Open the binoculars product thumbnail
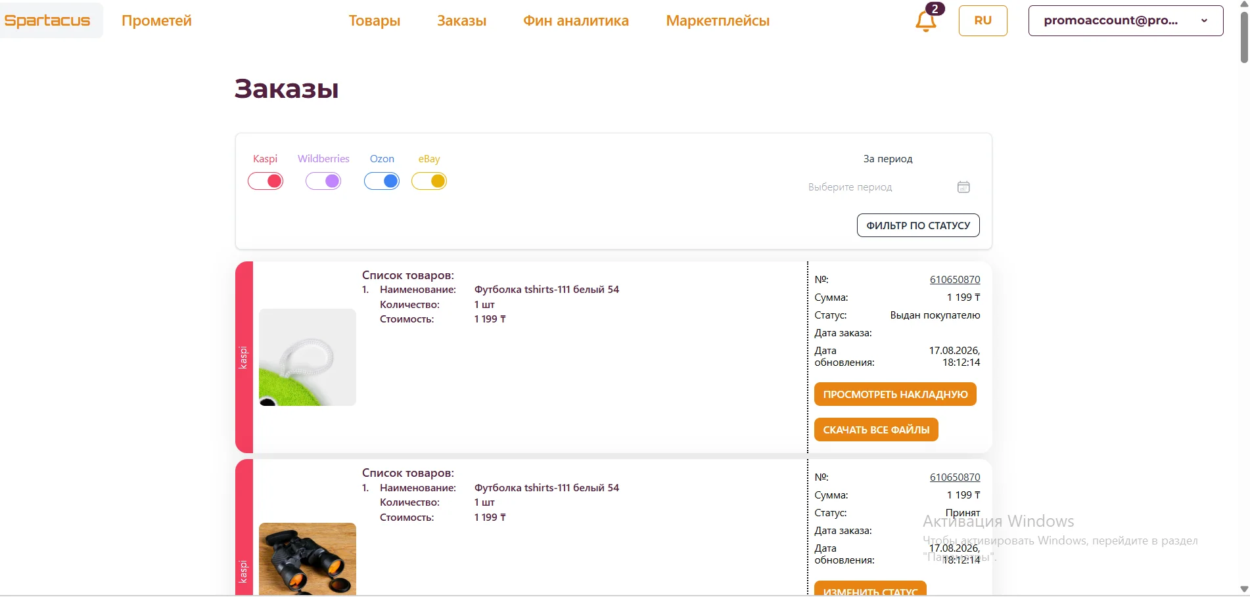This screenshot has width=1250, height=597. pyautogui.click(x=308, y=559)
